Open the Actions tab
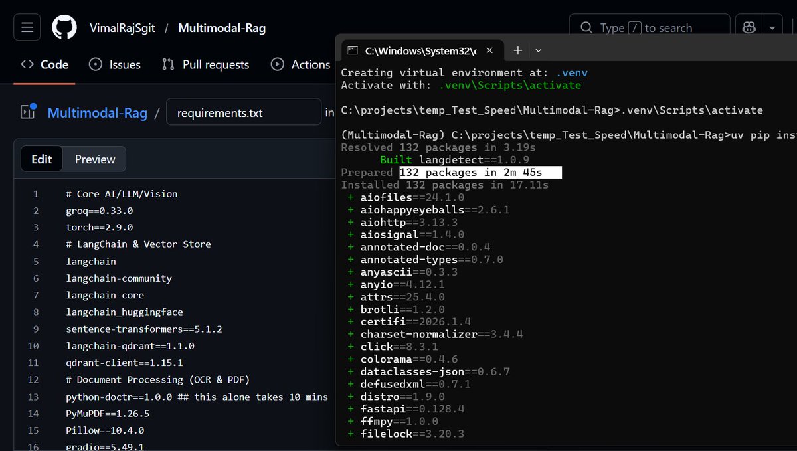797x451 pixels. point(301,64)
